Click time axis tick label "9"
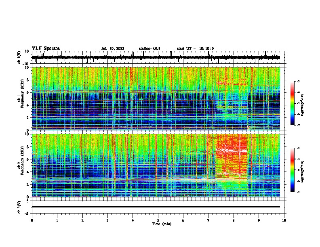 pyautogui.click(x=259, y=220)
